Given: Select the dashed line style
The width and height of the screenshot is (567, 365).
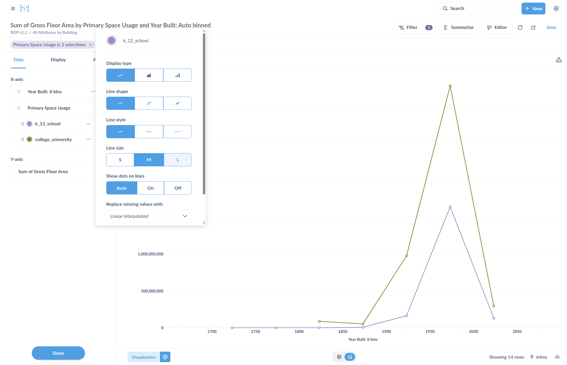Looking at the screenshot, I should tap(149, 132).
